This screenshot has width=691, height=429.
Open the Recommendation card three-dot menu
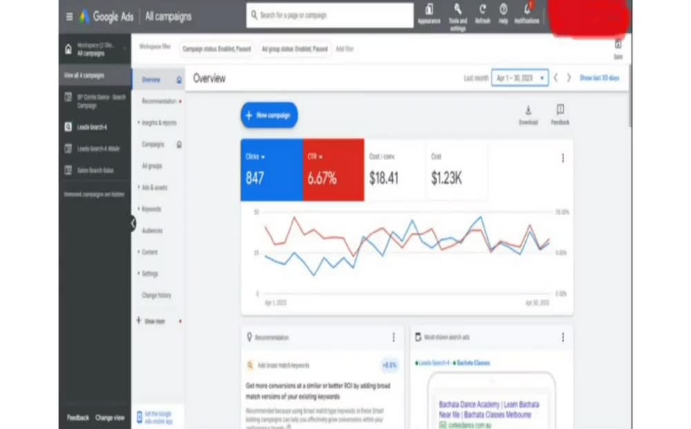[394, 337]
